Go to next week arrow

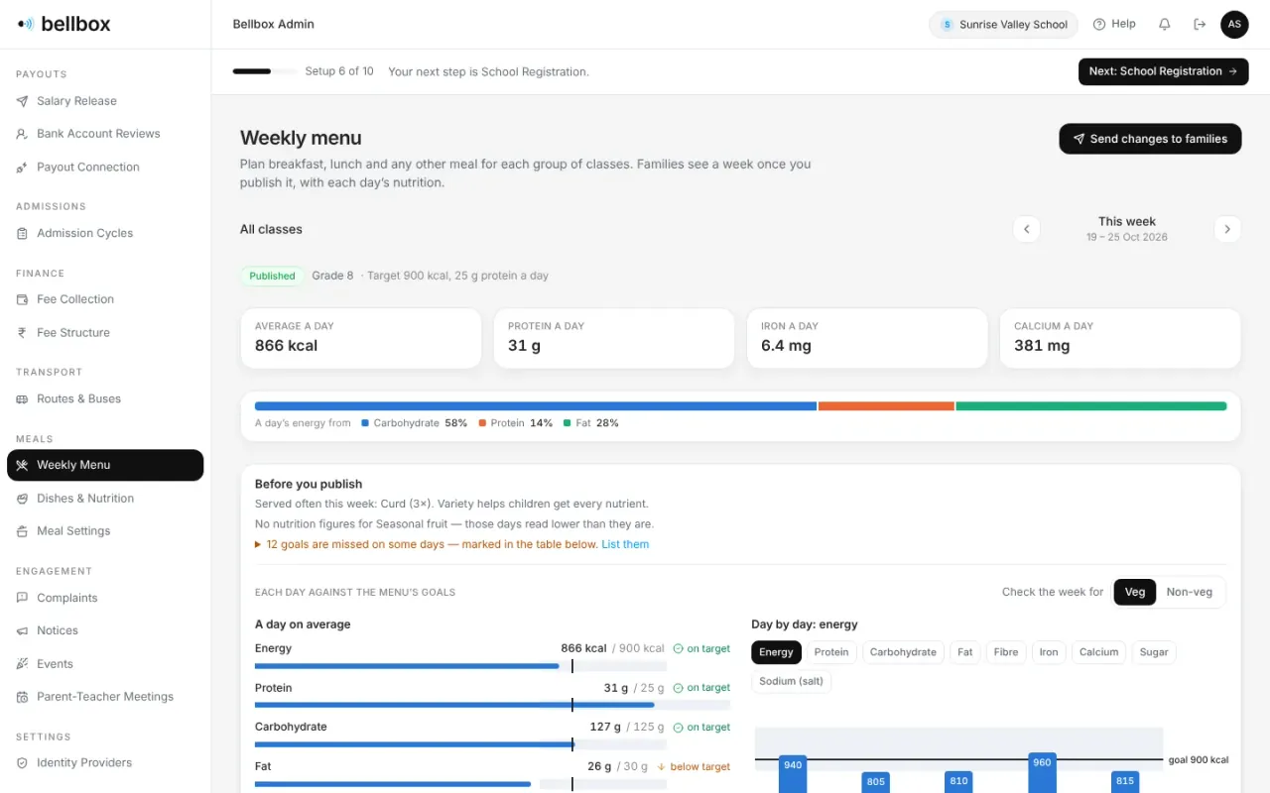click(1227, 229)
